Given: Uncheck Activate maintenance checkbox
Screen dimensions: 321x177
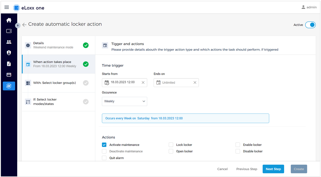Looking at the screenshot, I should point(104,145).
